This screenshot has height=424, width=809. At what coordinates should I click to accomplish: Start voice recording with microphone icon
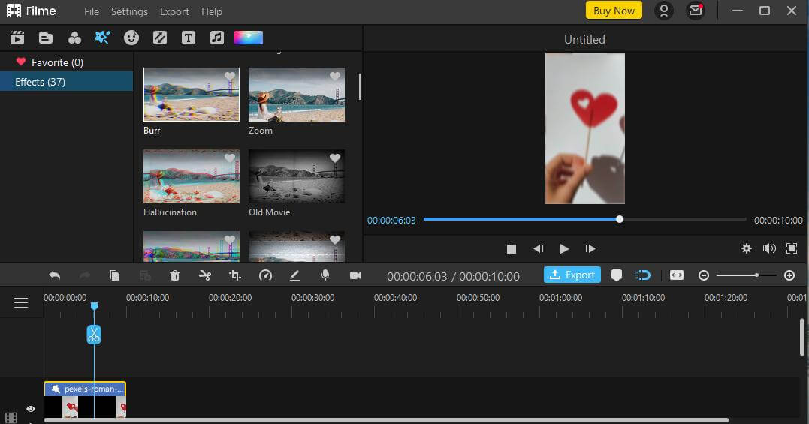pyautogui.click(x=325, y=275)
